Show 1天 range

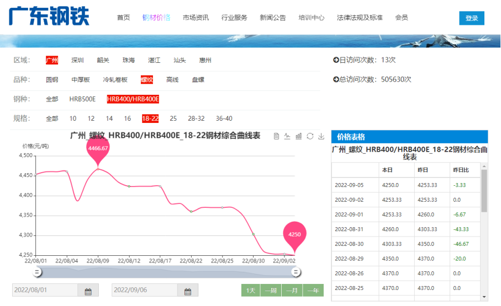coord(251,291)
